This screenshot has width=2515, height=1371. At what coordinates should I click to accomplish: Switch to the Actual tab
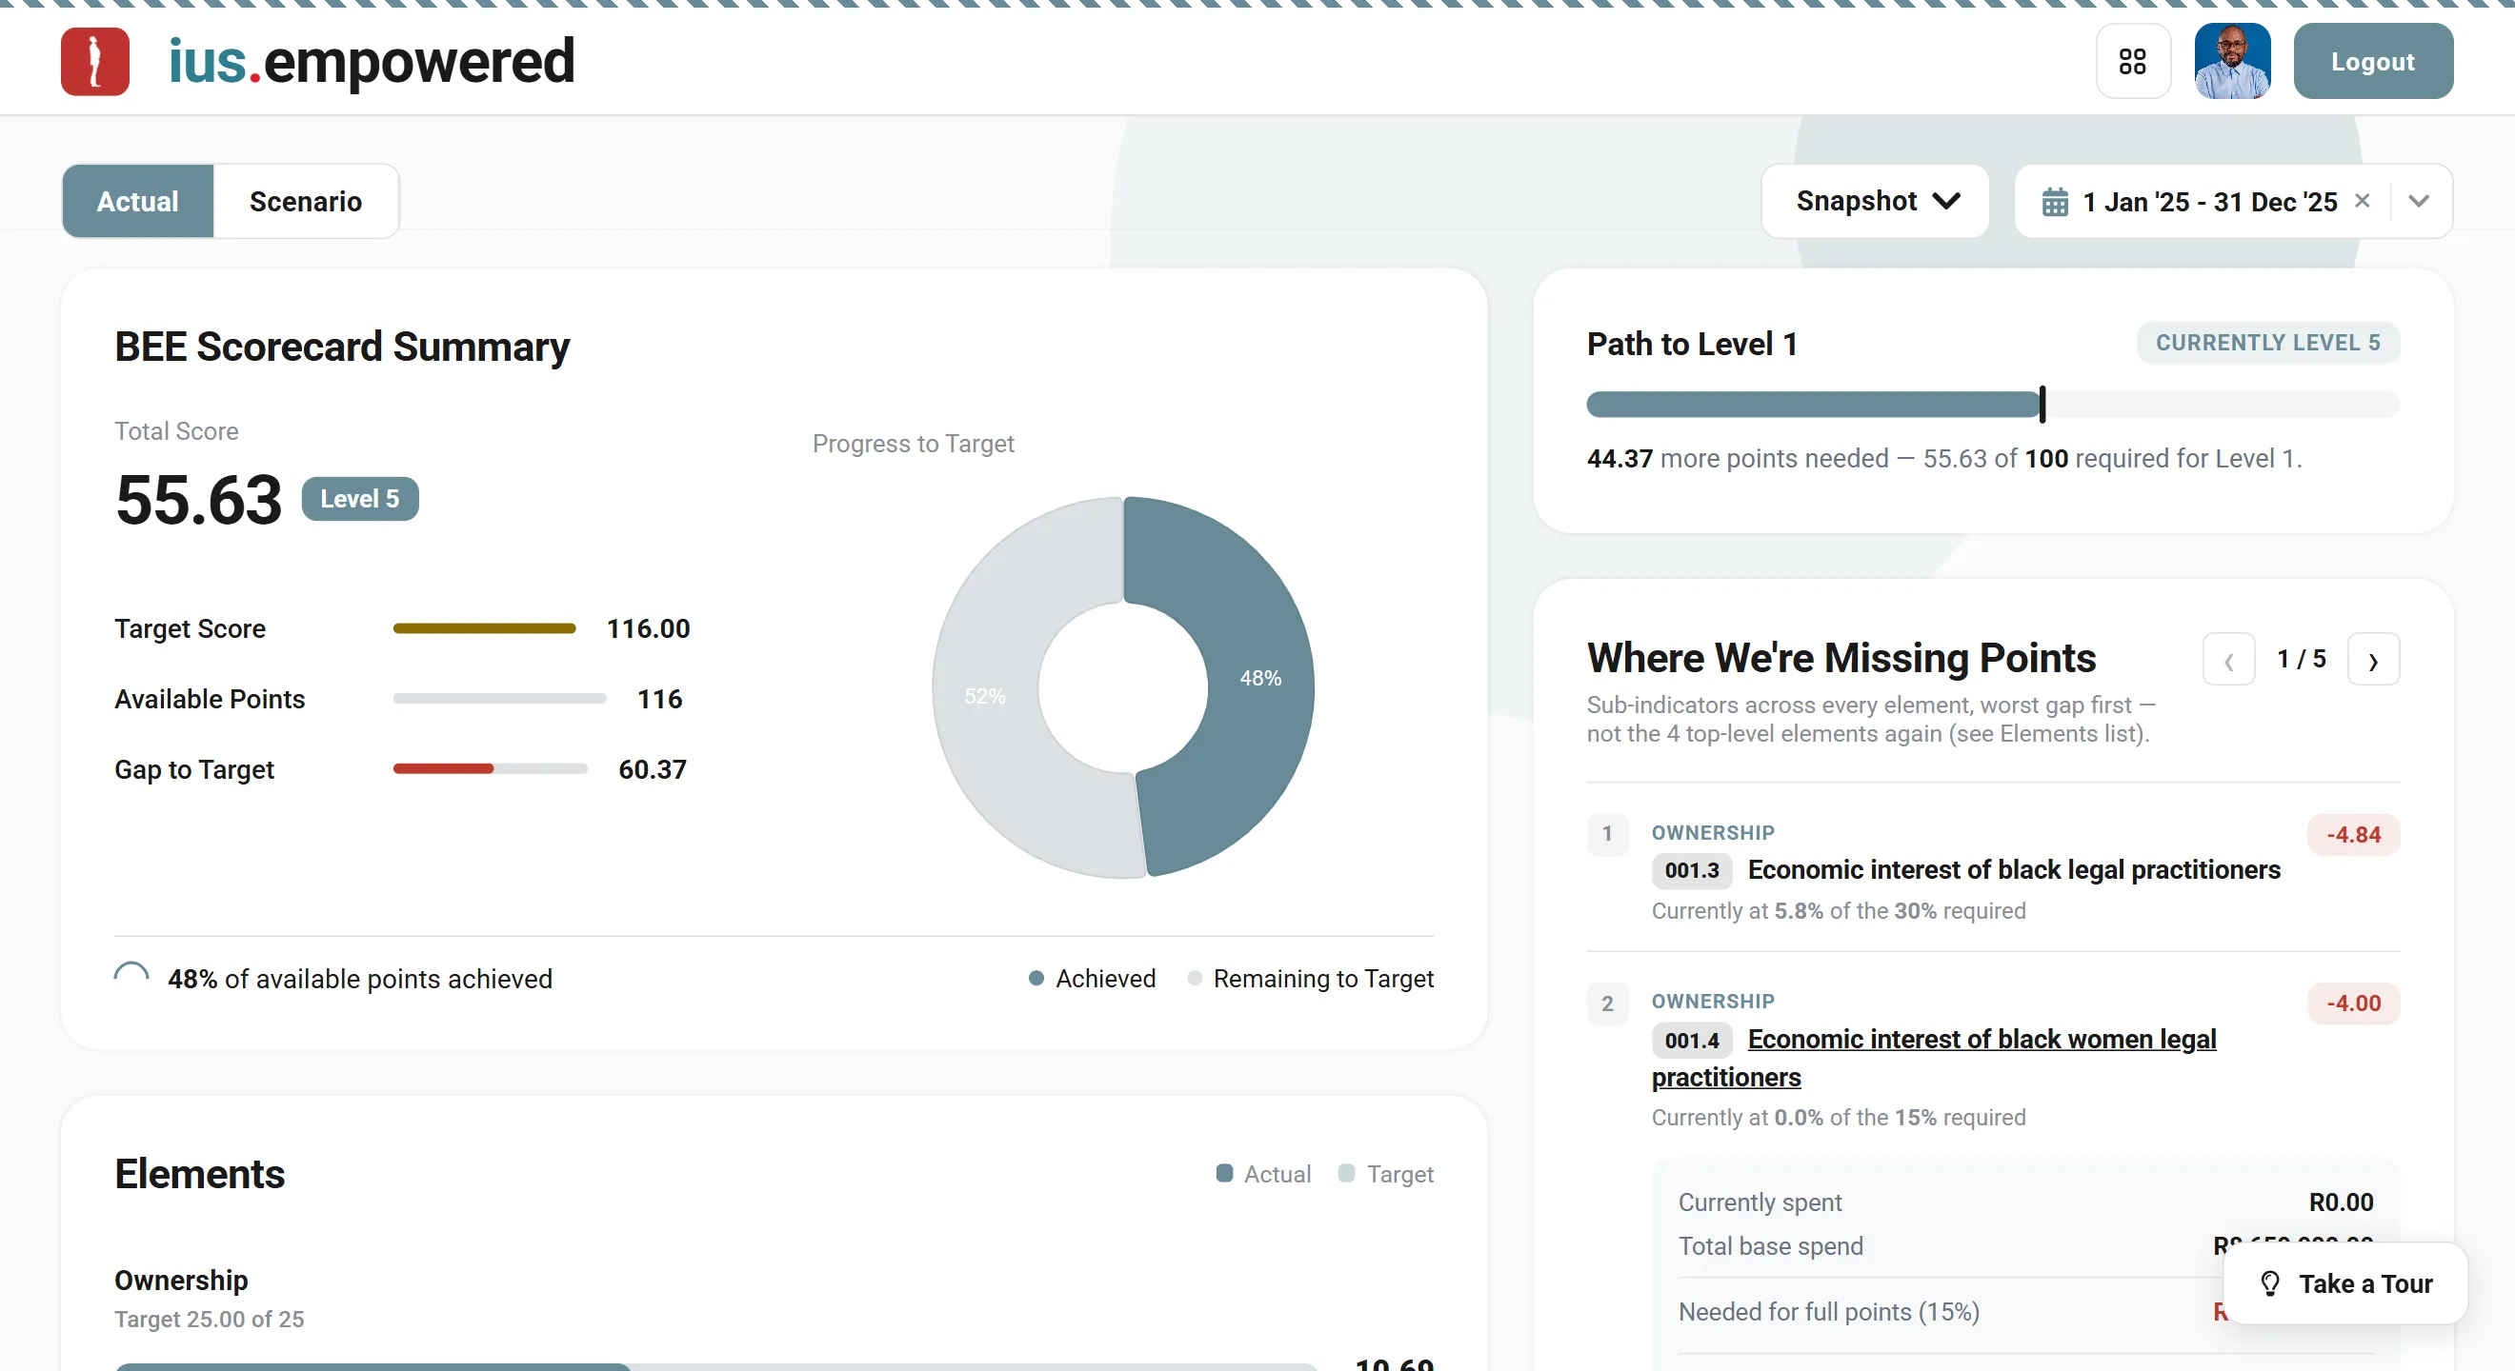coord(138,201)
